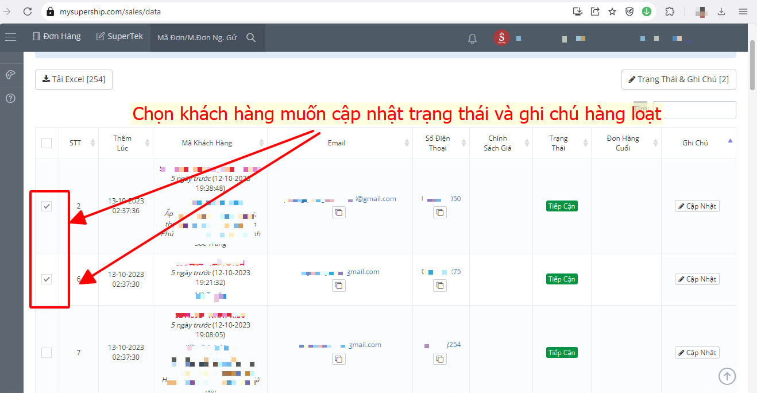Viewport: 757px width, 393px height.
Task: Click the help question mark sidebar icon
Action: (x=10, y=98)
